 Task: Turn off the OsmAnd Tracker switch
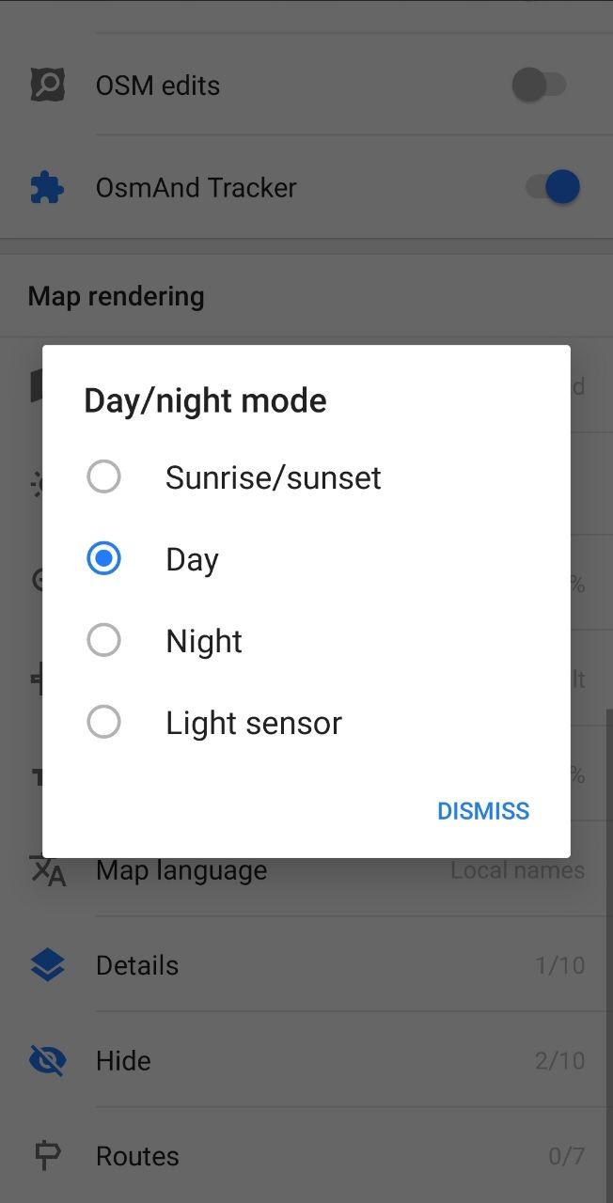click(x=552, y=187)
